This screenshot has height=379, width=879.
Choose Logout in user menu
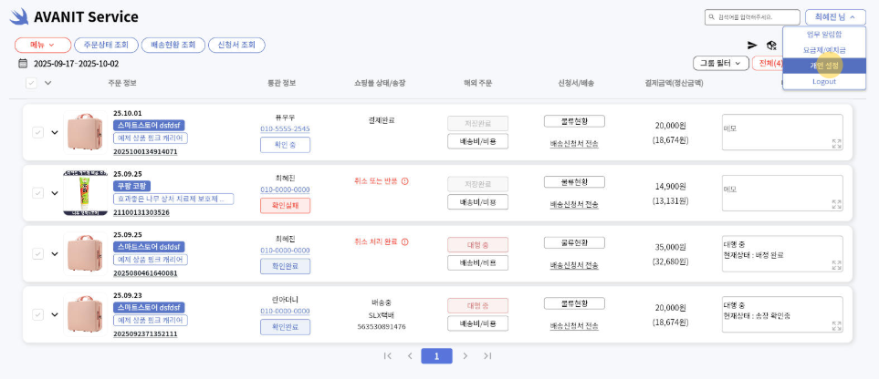[x=823, y=81]
